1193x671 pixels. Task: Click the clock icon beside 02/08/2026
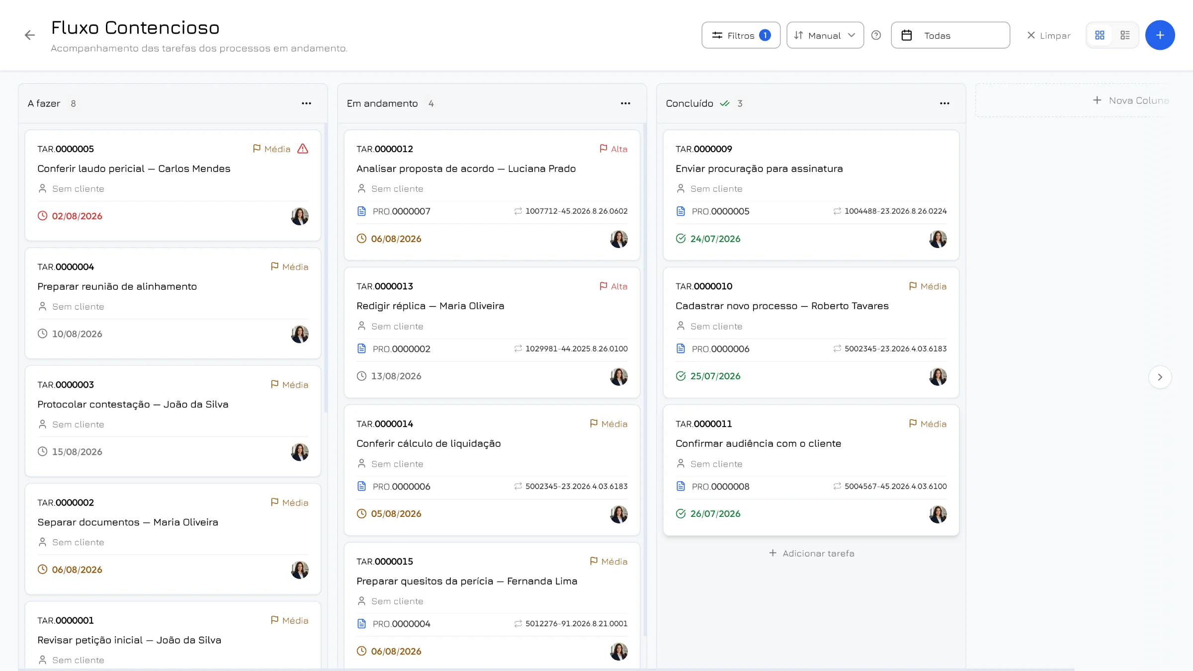pos(43,216)
